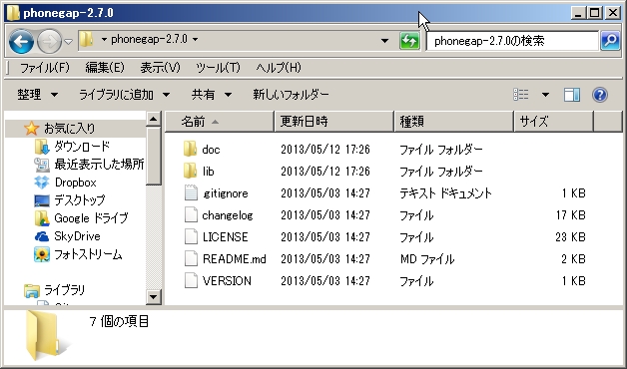Open the 共有 dropdown

coord(212,95)
